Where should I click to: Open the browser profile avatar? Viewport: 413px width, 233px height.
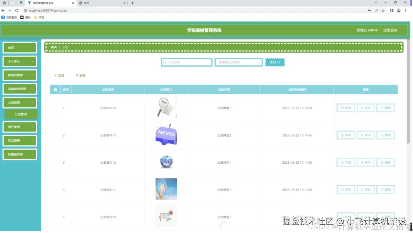pyautogui.click(x=399, y=11)
